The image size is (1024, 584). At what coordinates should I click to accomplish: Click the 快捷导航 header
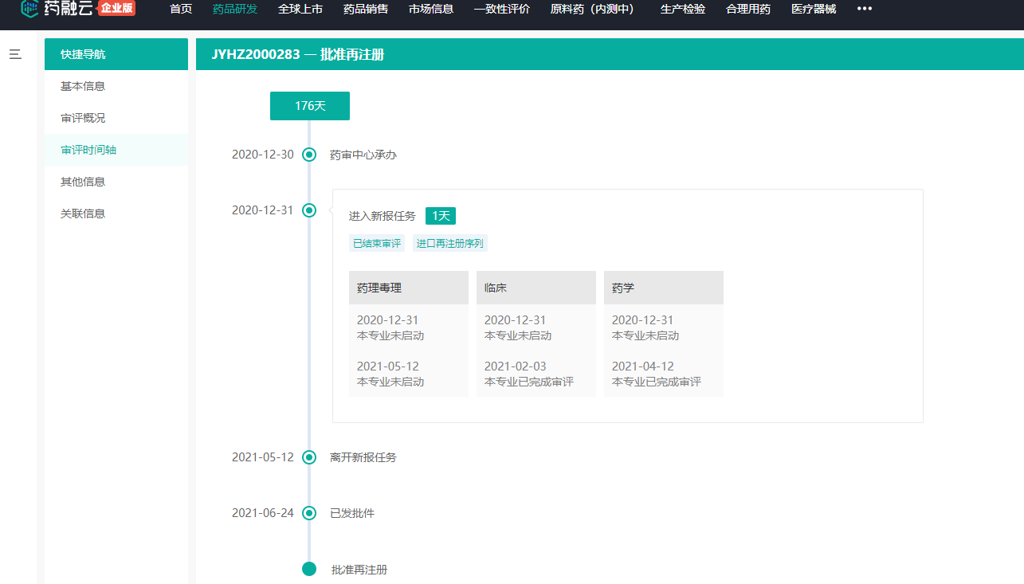[116, 54]
